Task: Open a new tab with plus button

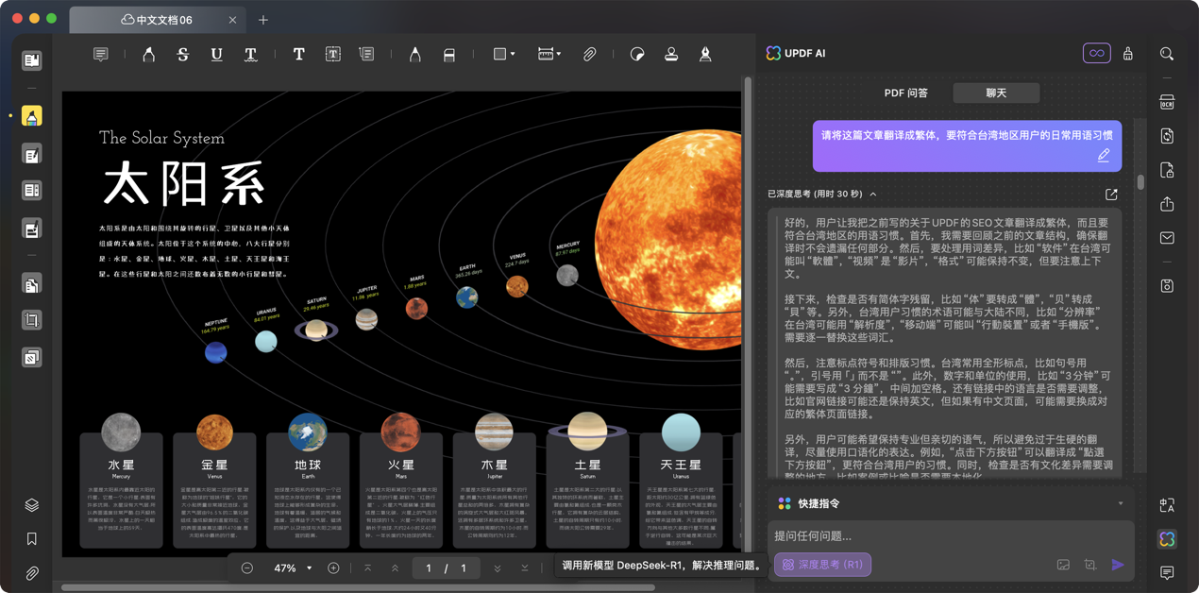Action: click(x=263, y=20)
